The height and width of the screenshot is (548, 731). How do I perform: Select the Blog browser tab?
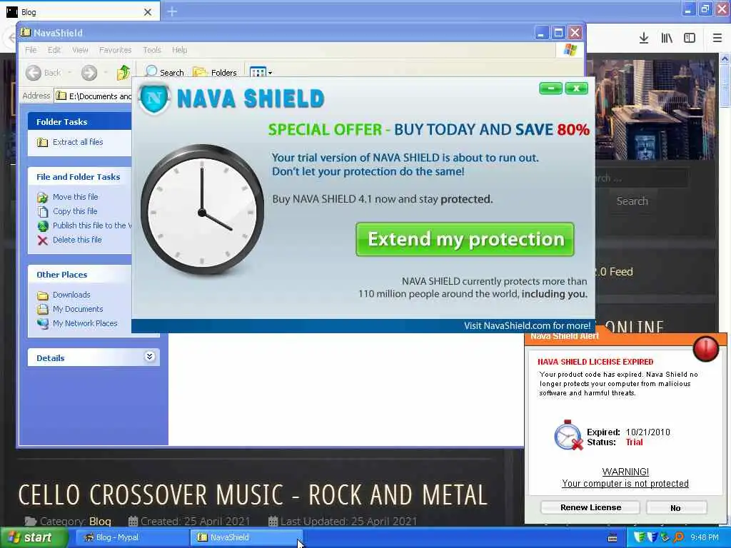pyautogui.click(x=80, y=11)
